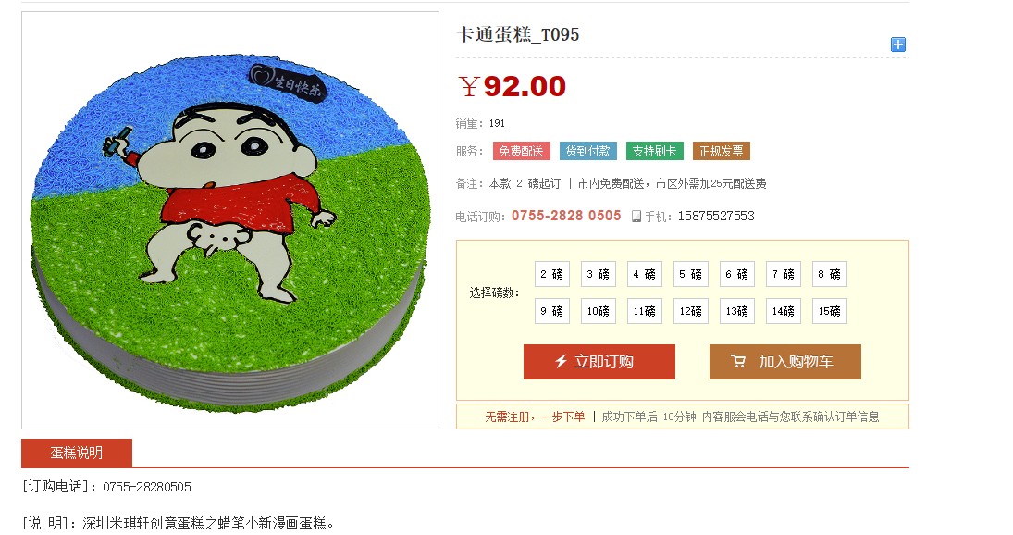
Task: Click the 支持刷卡 green tag
Action: tap(654, 151)
